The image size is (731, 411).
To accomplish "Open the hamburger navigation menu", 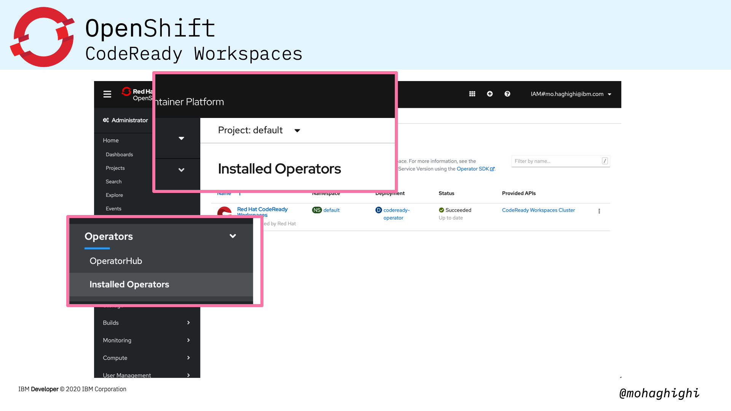I will click(107, 94).
